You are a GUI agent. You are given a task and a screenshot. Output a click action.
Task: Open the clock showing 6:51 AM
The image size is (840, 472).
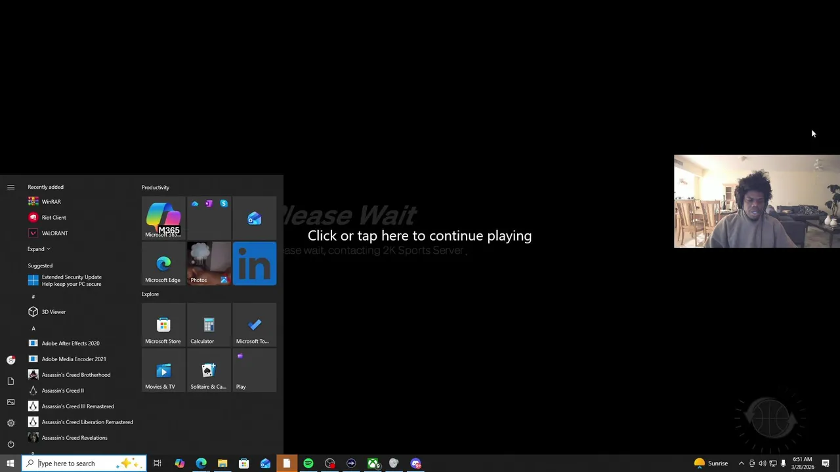[x=803, y=463]
